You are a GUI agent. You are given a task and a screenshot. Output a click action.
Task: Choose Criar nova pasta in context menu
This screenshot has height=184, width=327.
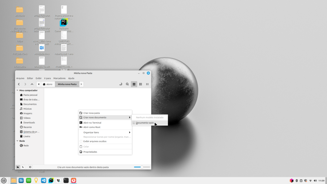tap(91, 113)
